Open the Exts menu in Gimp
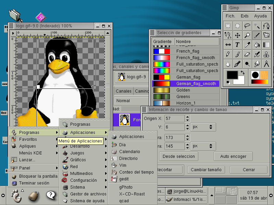 pyautogui.click(x=245, y=16)
